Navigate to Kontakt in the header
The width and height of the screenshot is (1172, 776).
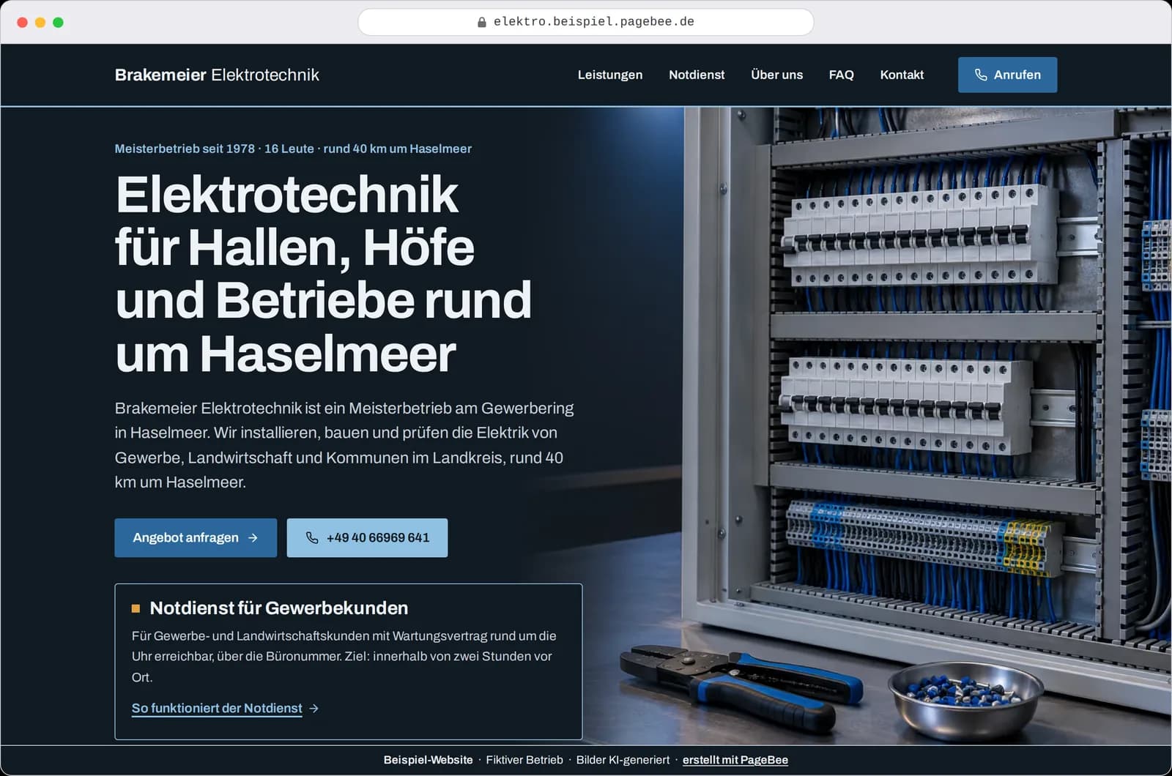pos(902,75)
